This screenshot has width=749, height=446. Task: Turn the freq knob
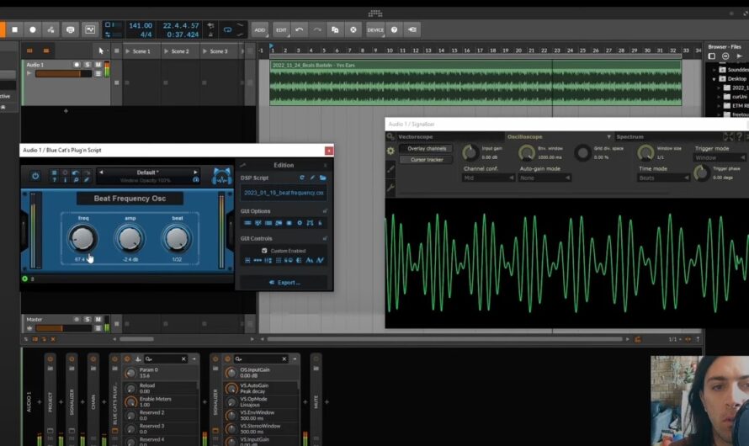(x=82, y=238)
